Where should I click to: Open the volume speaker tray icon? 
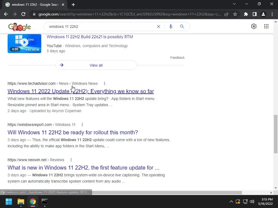click(x=252, y=201)
